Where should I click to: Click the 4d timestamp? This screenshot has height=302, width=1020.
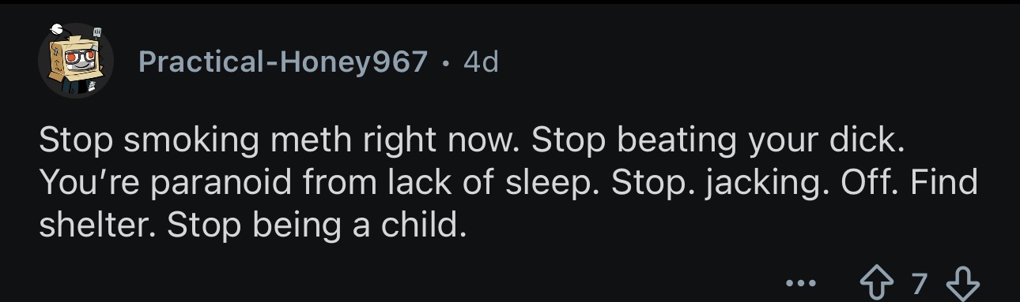tap(481, 62)
